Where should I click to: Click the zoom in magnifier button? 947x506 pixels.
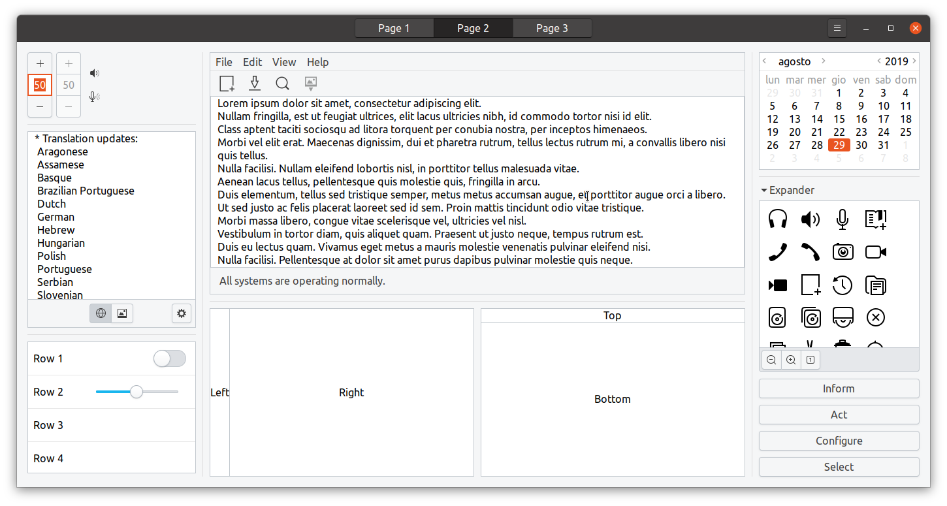pos(791,360)
